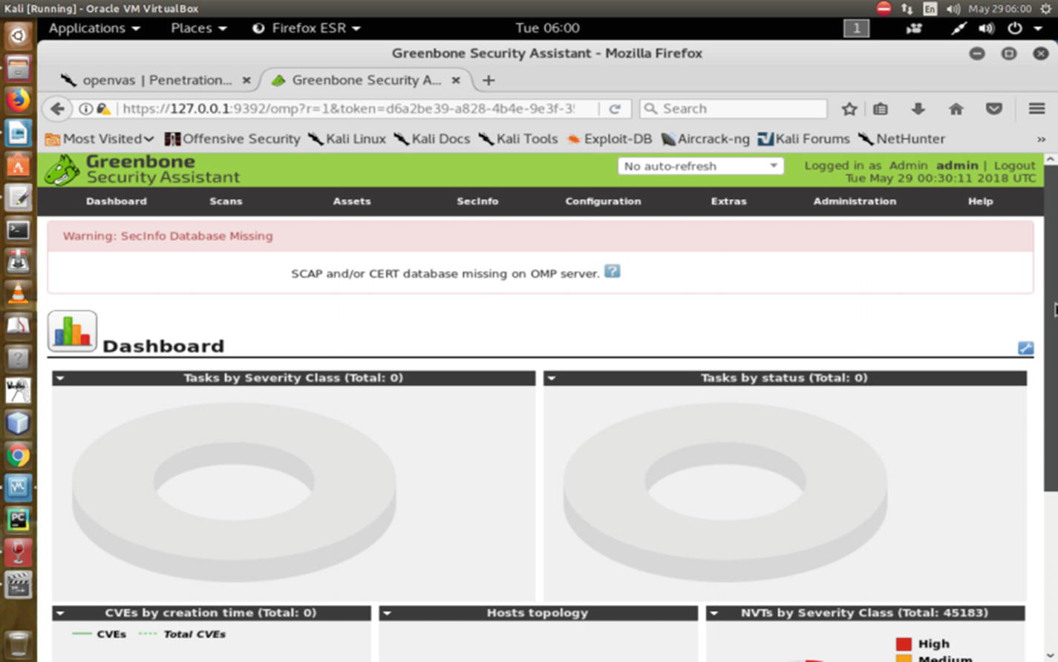Open the Places menu dropdown
This screenshot has height=662, width=1058.
pos(199,28)
